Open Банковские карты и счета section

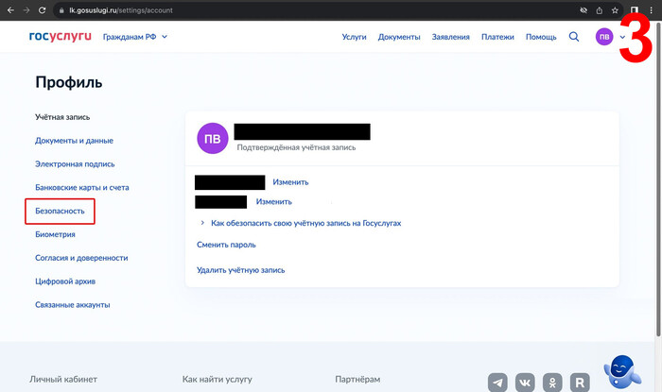pos(81,187)
